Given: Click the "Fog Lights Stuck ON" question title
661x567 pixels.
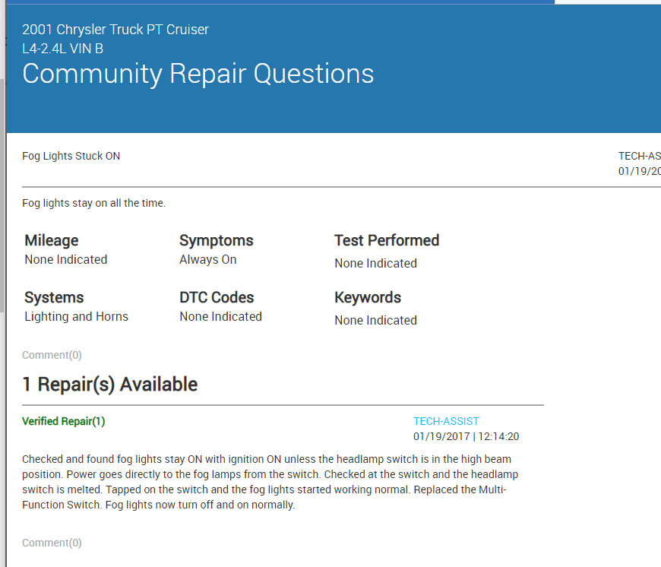Looking at the screenshot, I should tap(71, 156).
